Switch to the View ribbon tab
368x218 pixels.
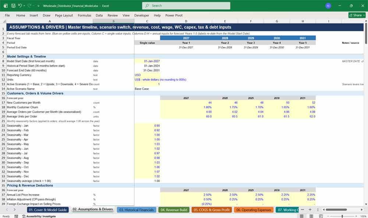pos(126,15)
